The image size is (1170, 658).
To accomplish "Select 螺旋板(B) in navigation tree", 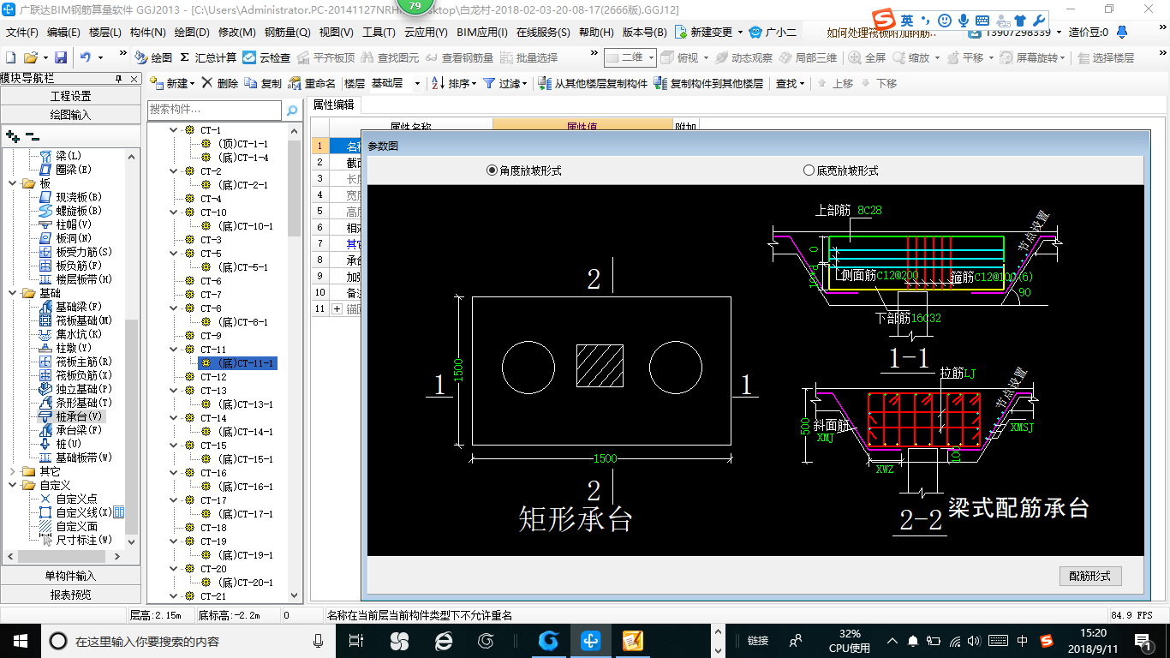I will click(x=70, y=211).
